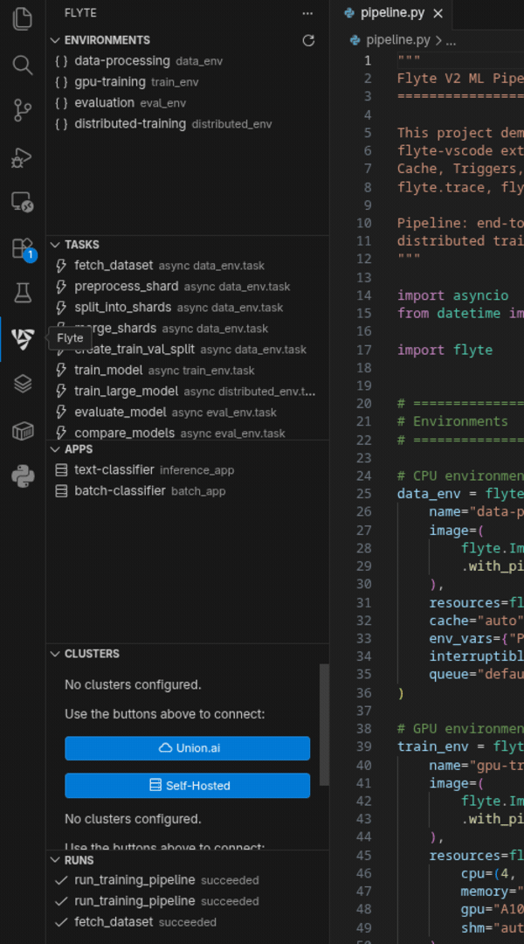Click pipeline.py in the breadcrumb
This screenshot has width=524, height=944.
coord(398,40)
